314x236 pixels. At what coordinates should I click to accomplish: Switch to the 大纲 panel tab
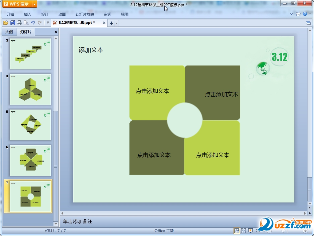[9, 32]
